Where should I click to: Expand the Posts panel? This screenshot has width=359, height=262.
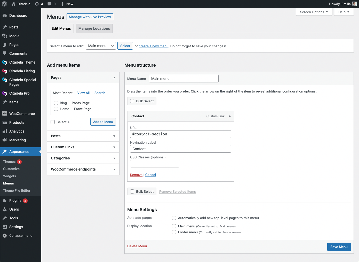pyautogui.click(x=83, y=136)
